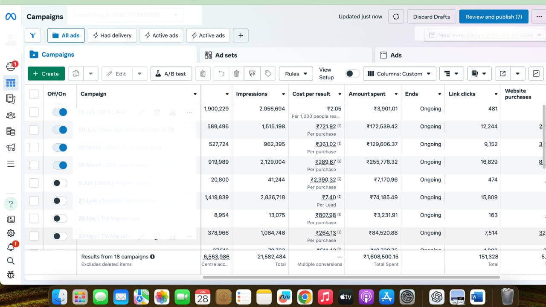Screen dimensions: 546x307
Task: Click the refresh data icon
Action: (x=396, y=17)
